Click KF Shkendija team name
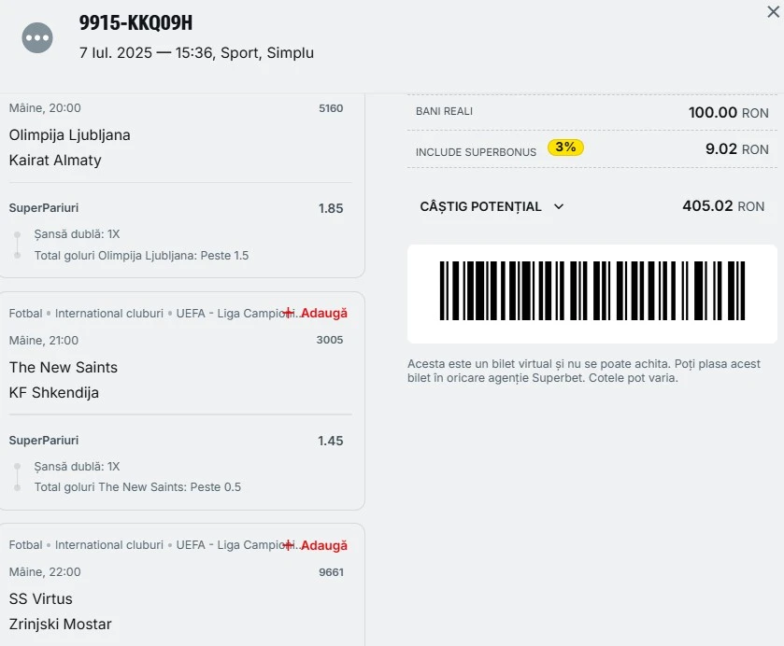 pos(54,393)
